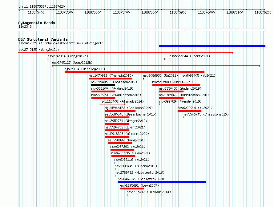The image size is (274, 207).
Task: Open nsv5595089 (Ebert2021) label
Action: (172, 82)
